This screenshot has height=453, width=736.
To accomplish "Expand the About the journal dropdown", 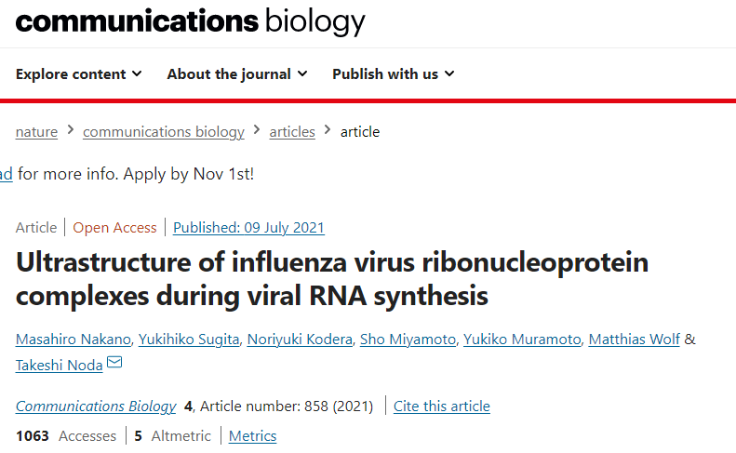I will (x=237, y=74).
